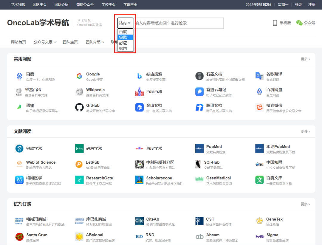Open the Google Scholar icon
The image size is (322, 245).
(x=19, y=148)
